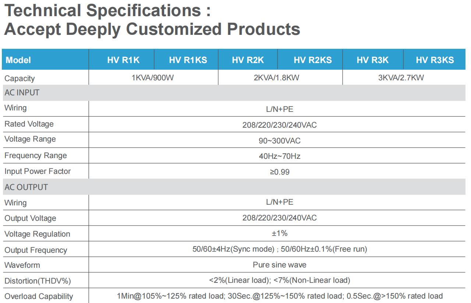Screen dimensions: 471x303
Task: Select the HV R3K column header
Action: tap(373, 60)
